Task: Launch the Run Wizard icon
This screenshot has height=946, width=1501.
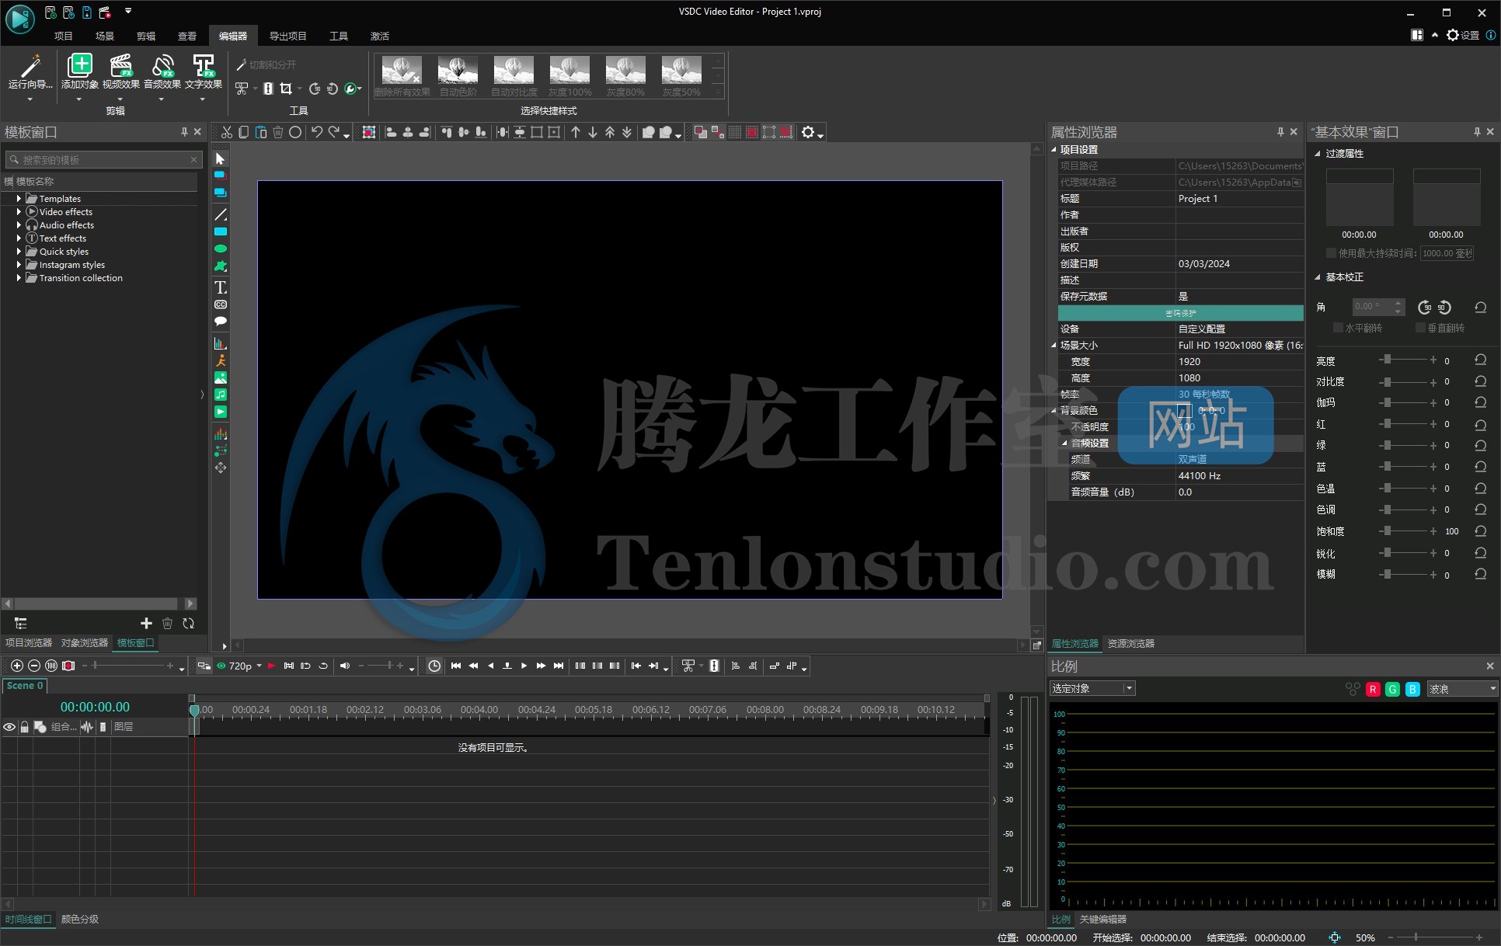Action: pos(30,66)
